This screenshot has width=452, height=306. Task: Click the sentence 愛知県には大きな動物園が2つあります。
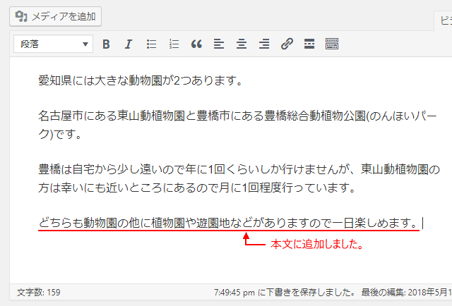pyautogui.click(x=141, y=80)
